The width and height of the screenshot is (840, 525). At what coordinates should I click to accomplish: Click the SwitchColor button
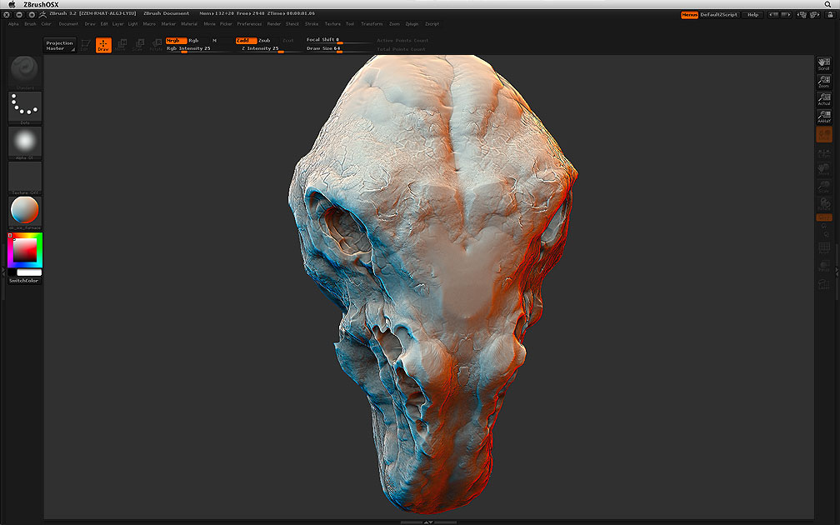[25, 281]
